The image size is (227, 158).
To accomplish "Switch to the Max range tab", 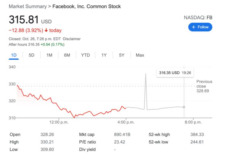I will point(140,55).
